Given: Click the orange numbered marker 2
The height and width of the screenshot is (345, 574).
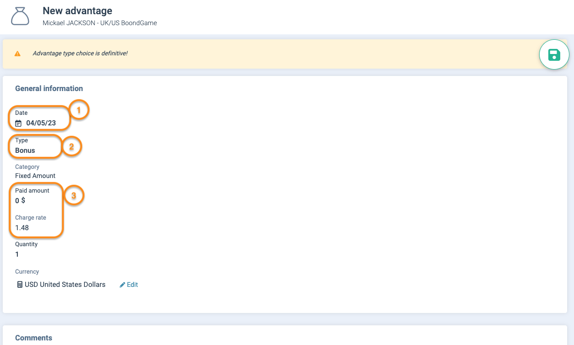Looking at the screenshot, I should [72, 147].
